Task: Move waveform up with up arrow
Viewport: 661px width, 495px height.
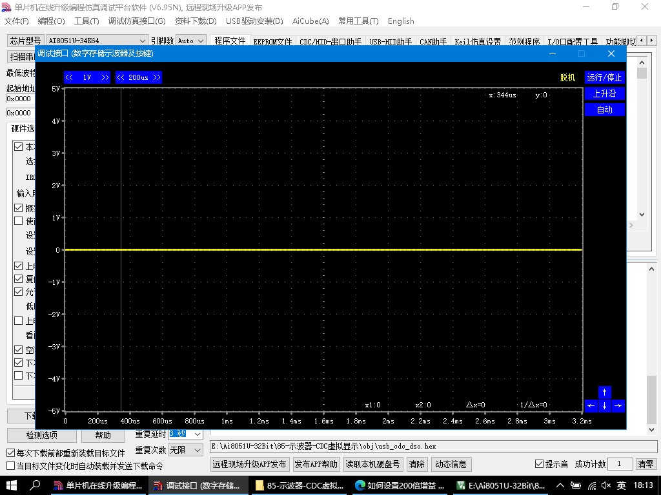Action: click(604, 393)
